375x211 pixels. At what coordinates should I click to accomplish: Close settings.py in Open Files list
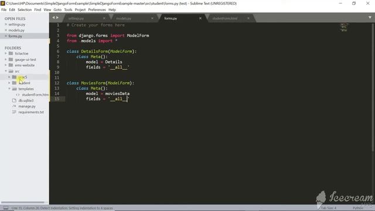pyautogui.click(x=6, y=25)
